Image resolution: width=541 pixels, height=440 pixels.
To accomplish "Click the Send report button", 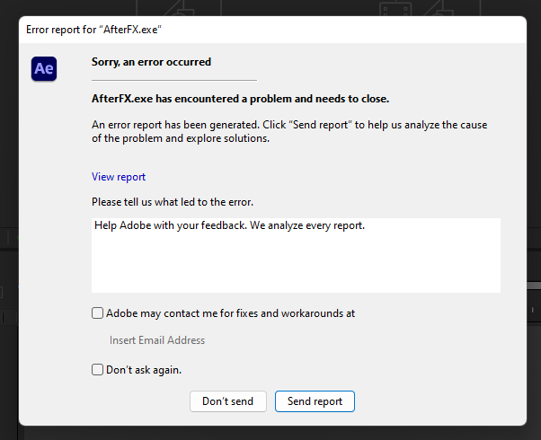I will point(315,401).
